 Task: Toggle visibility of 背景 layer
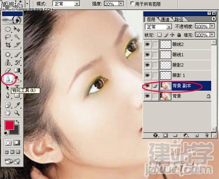(x=147, y=96)
